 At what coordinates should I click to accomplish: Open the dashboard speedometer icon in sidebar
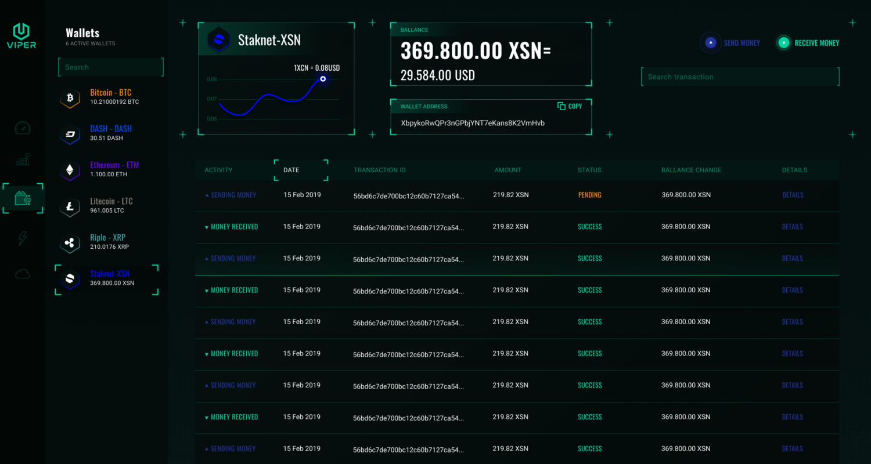click(x=22, y=128)
